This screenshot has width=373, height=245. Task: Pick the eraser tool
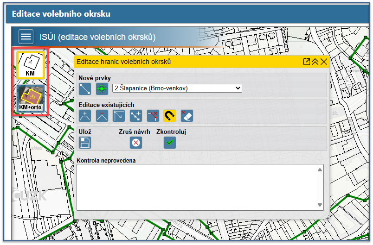(186, 116)
